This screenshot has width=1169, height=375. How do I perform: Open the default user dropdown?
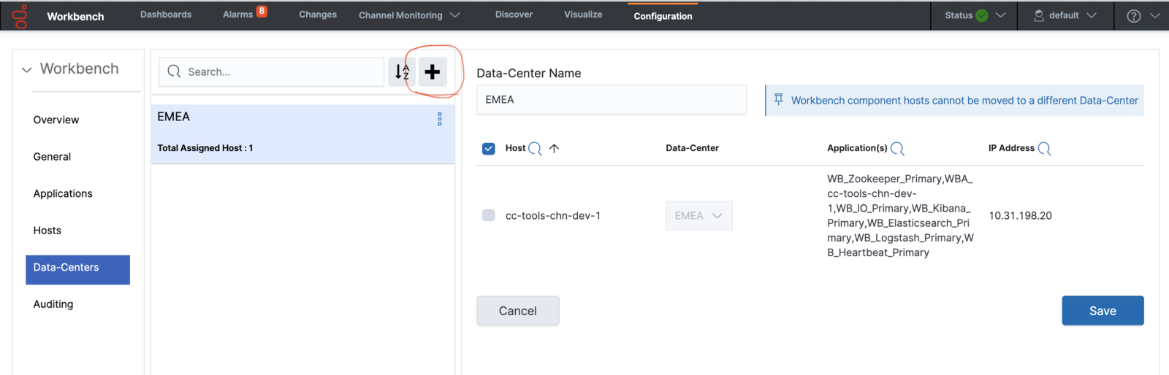point(1065,15)
